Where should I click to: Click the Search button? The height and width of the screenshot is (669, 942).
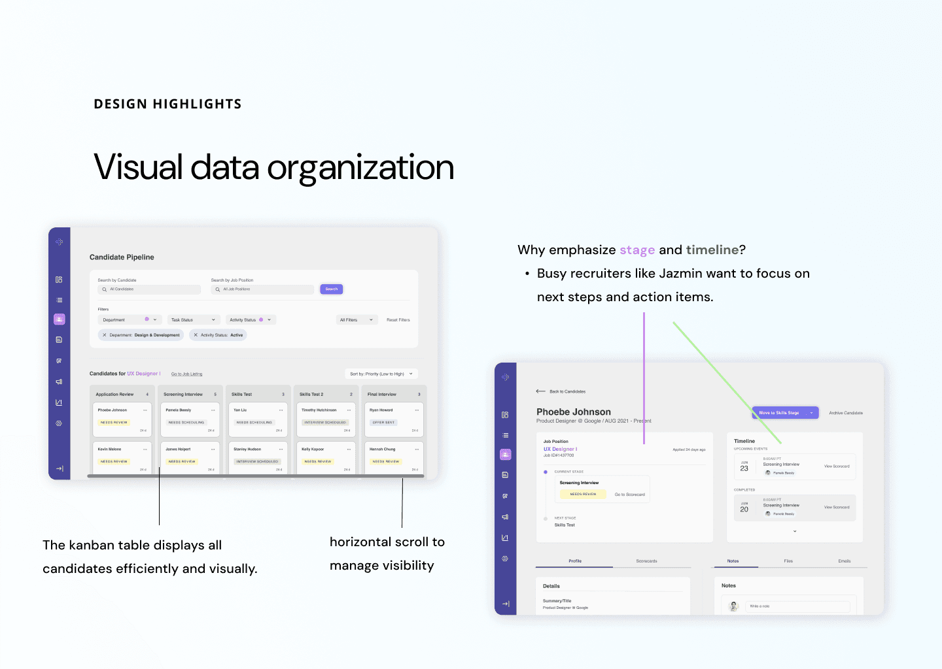[x=331, y=289]
